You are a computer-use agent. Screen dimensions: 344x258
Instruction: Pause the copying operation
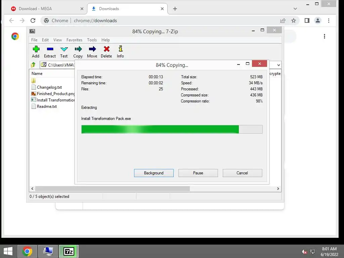198,173
